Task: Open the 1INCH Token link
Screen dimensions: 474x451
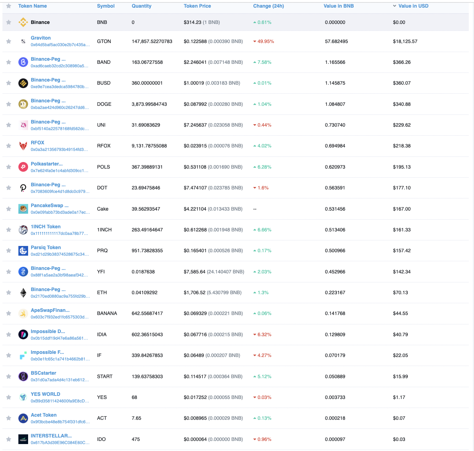Action: click(x=46, y=227)
